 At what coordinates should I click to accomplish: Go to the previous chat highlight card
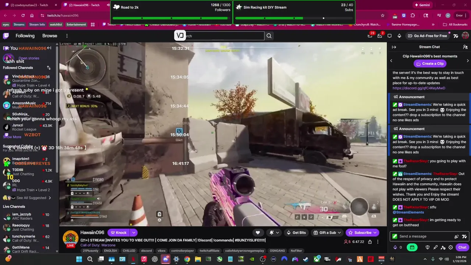[391, 60]
